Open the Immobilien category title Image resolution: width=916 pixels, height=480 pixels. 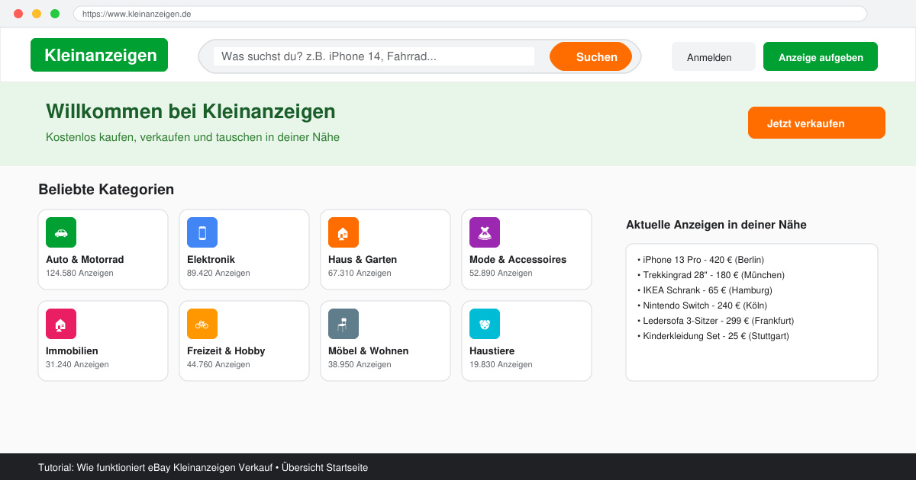(72, 351)
